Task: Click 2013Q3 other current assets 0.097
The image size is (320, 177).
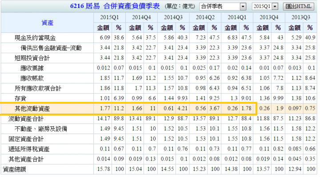Action: [295, 108]
